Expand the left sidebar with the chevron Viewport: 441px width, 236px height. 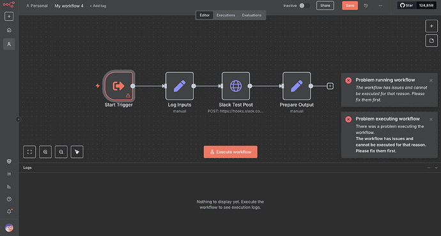click(19, 119)
